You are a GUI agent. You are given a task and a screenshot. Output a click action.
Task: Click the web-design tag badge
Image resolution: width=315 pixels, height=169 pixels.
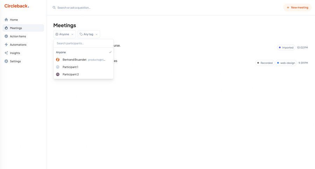click(x=286, y=63)
